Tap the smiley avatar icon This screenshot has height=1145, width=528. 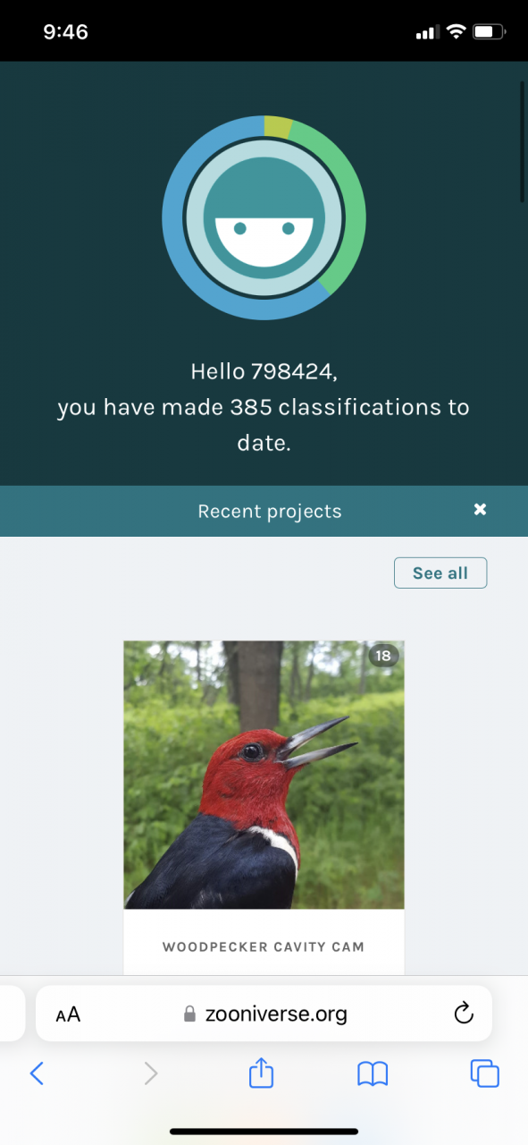264,217
